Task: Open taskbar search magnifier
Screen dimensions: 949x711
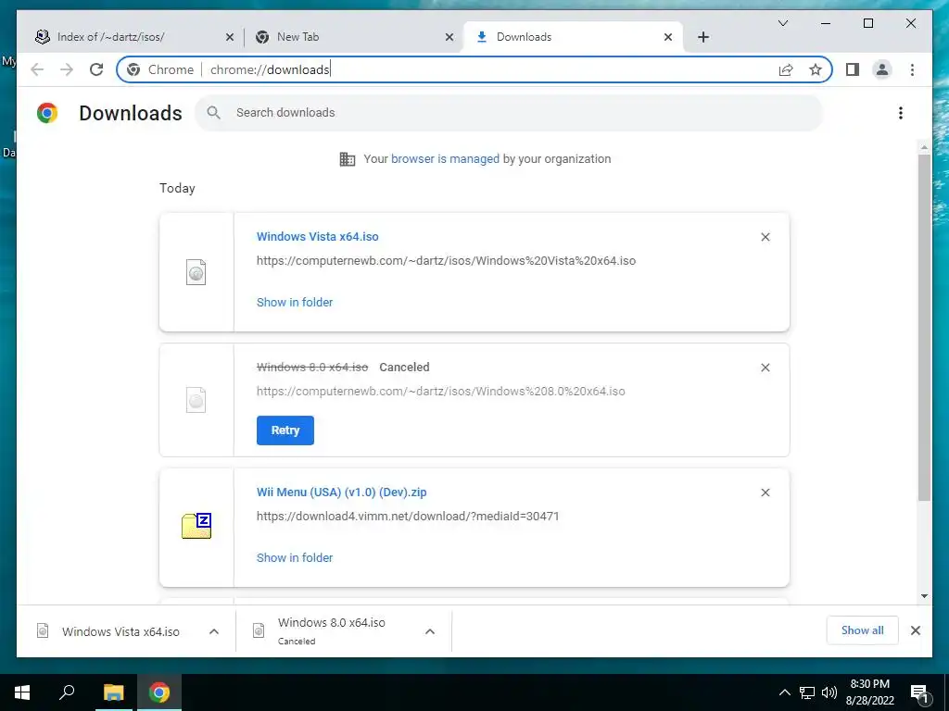Action: (x=67, y=692)
